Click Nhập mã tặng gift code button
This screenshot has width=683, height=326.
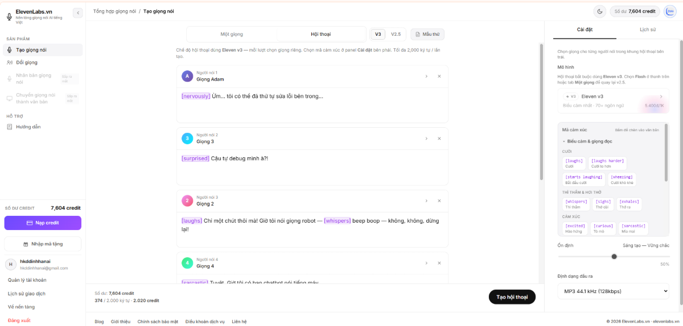click(43, 244)
